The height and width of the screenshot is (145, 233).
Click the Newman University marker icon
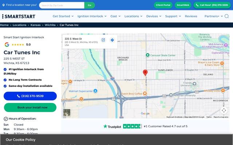(171, 95)
